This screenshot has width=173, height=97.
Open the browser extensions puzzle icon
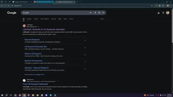tap(163, 6)
